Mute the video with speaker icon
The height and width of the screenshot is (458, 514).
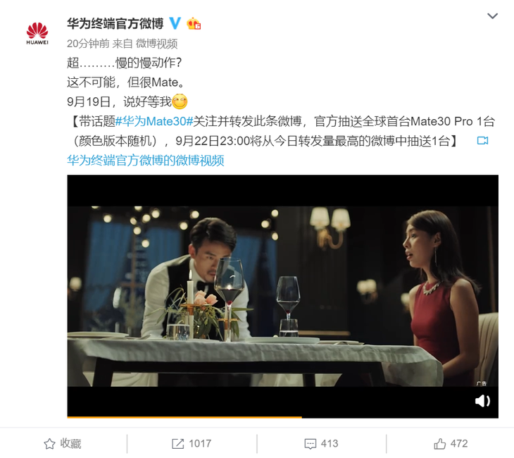point(482,401)
